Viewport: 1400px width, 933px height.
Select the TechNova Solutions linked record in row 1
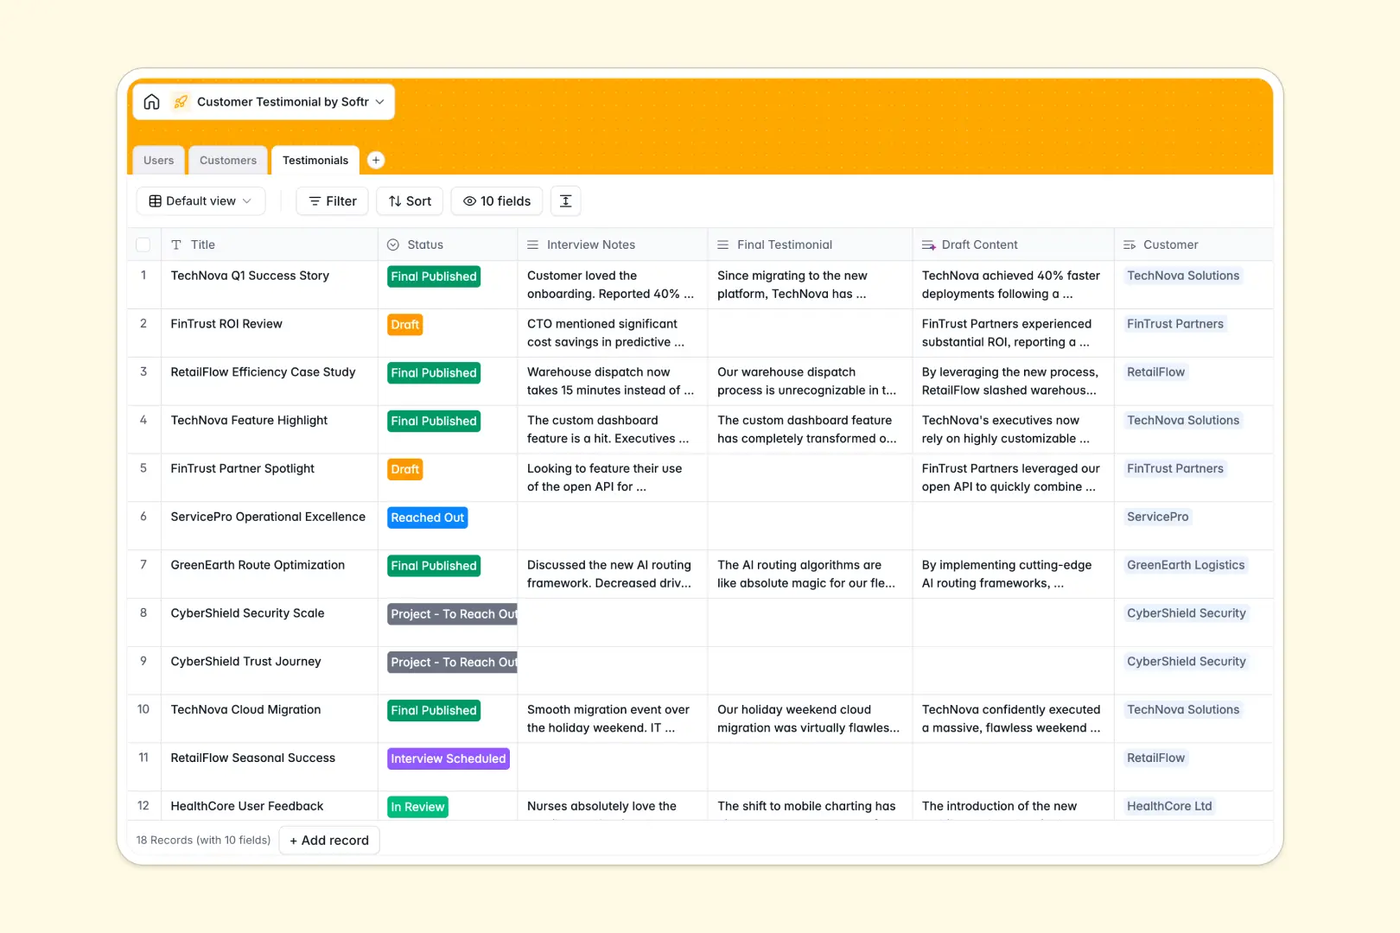pos(1183,276)
